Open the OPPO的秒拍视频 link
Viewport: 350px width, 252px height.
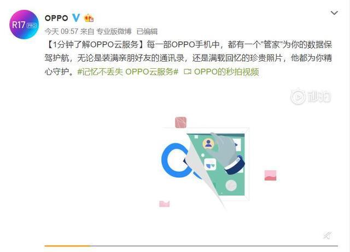226,71
